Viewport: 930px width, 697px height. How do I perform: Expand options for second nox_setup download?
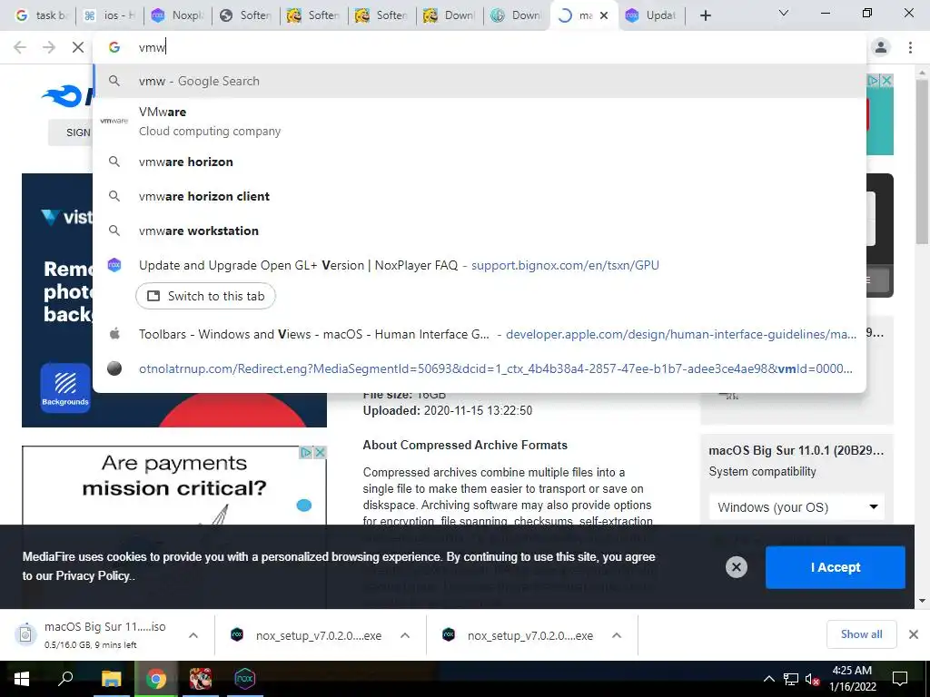pyautogui.click(x=617, y=635)
